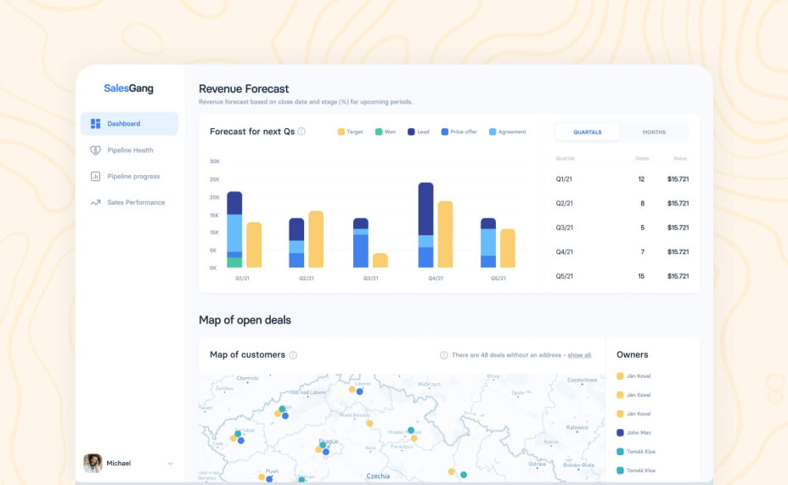Toggle the Lead legend series

pyautogui.click(x=419, y=132)
